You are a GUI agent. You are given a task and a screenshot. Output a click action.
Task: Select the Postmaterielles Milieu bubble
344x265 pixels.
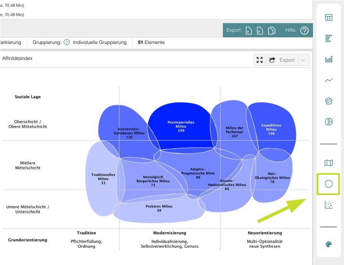pos(181,126)
